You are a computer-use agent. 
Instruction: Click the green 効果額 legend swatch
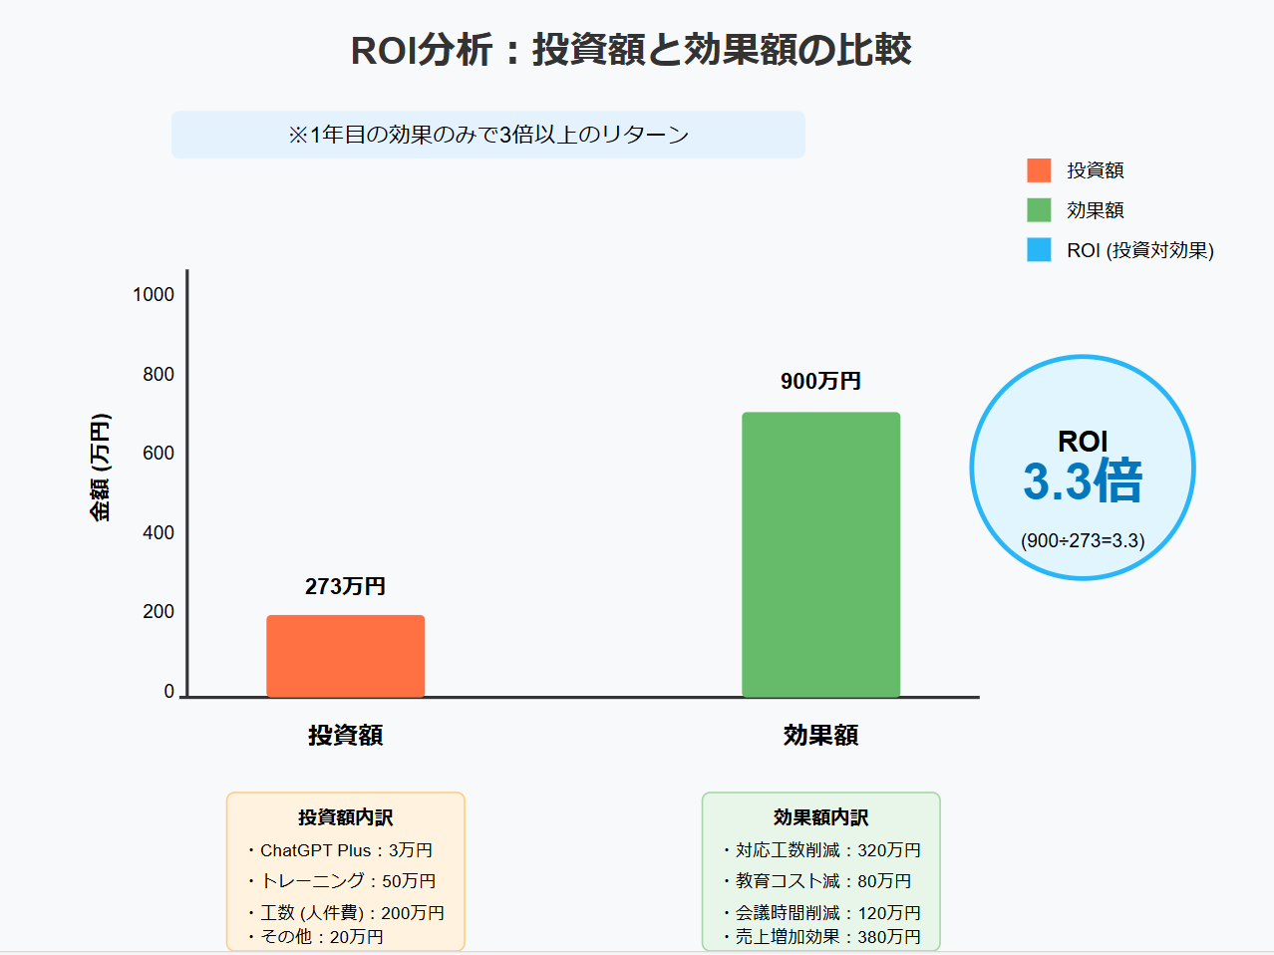1039,210
